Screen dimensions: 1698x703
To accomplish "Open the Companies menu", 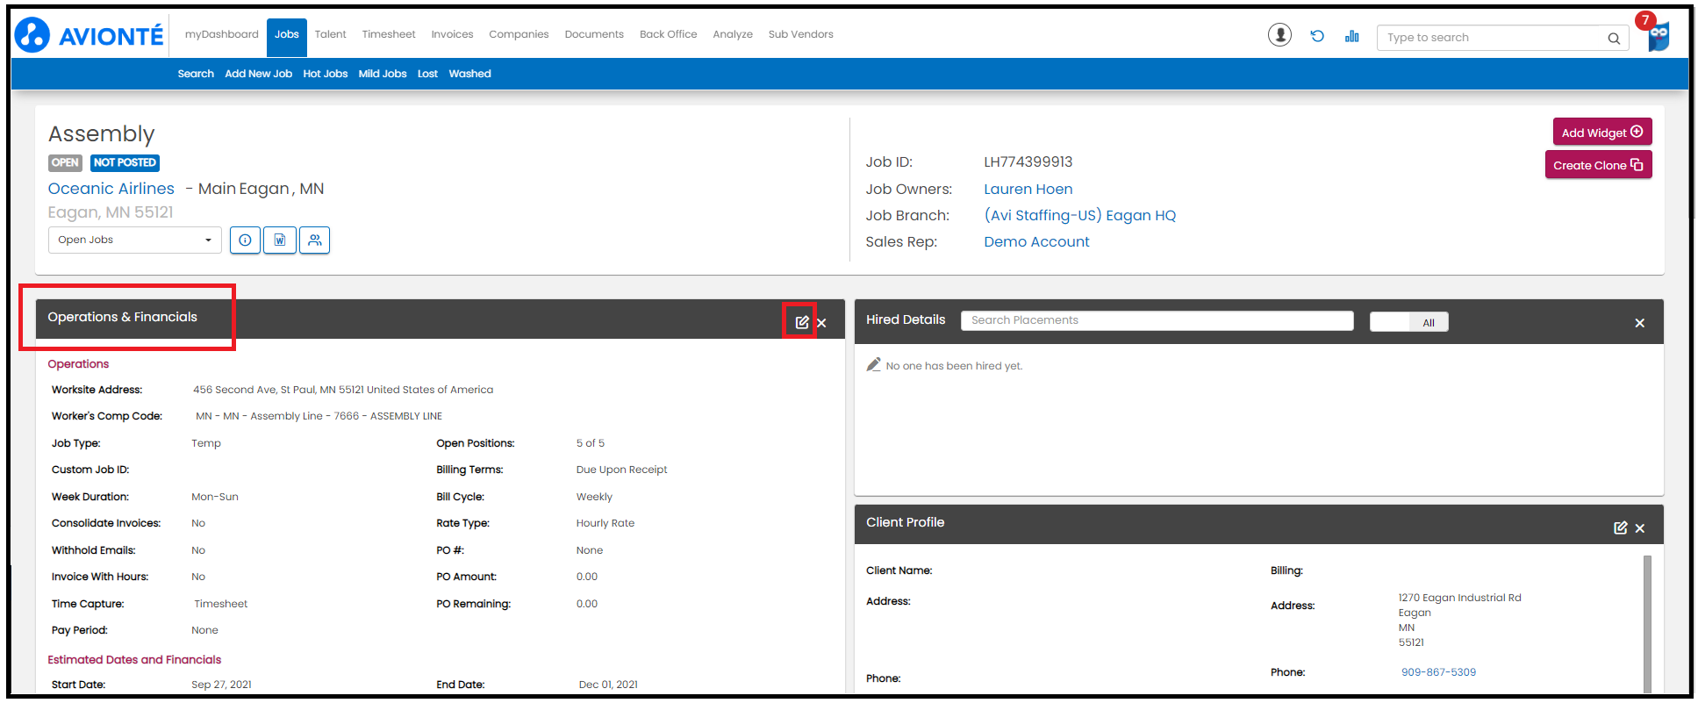I will [519, 34].
